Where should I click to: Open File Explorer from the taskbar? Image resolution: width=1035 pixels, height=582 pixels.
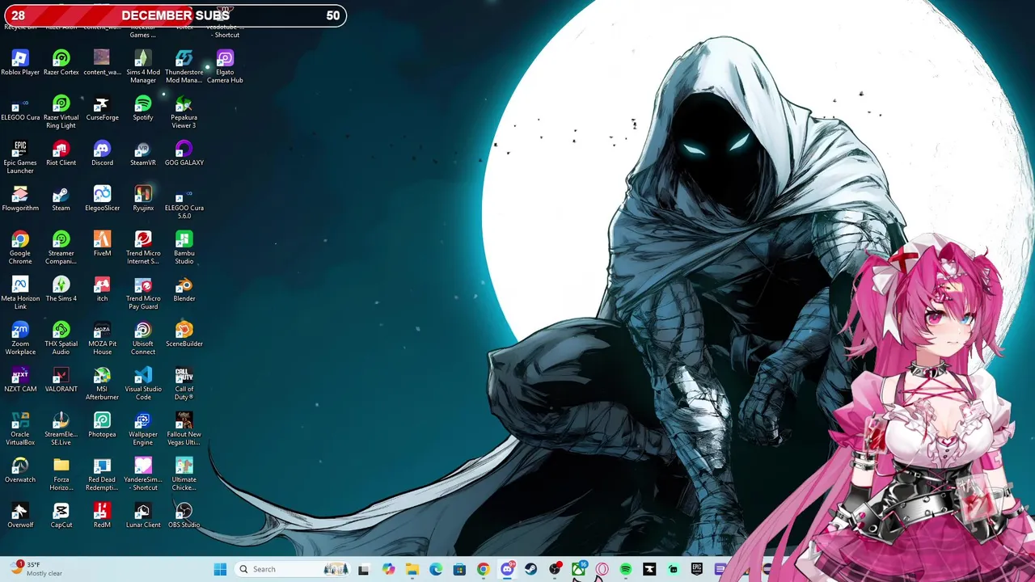412,569
